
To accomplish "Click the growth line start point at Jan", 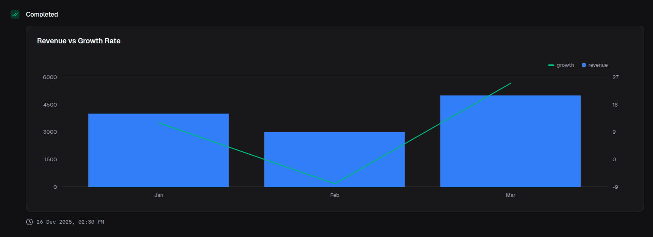I will click(159, 123).
